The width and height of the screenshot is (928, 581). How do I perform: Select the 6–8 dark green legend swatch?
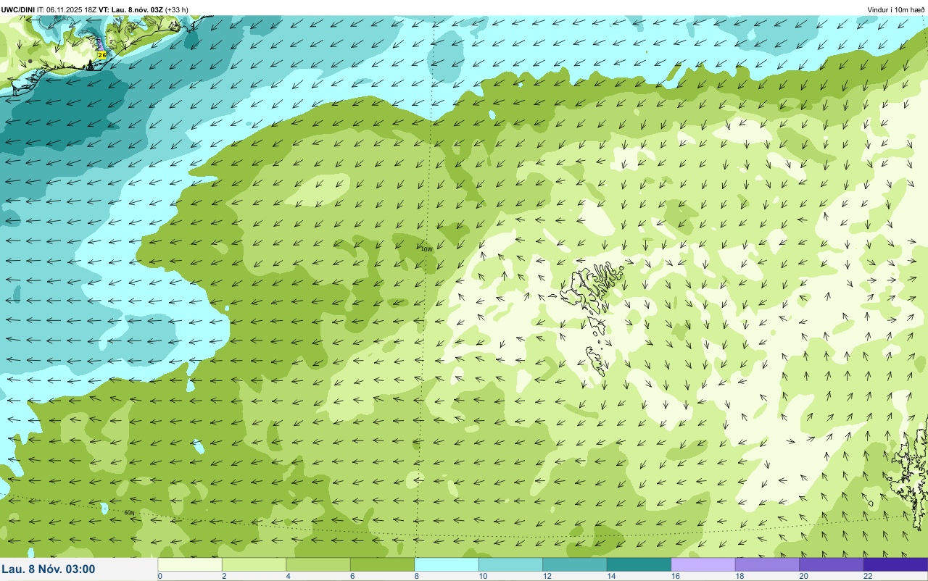(382, 564)
